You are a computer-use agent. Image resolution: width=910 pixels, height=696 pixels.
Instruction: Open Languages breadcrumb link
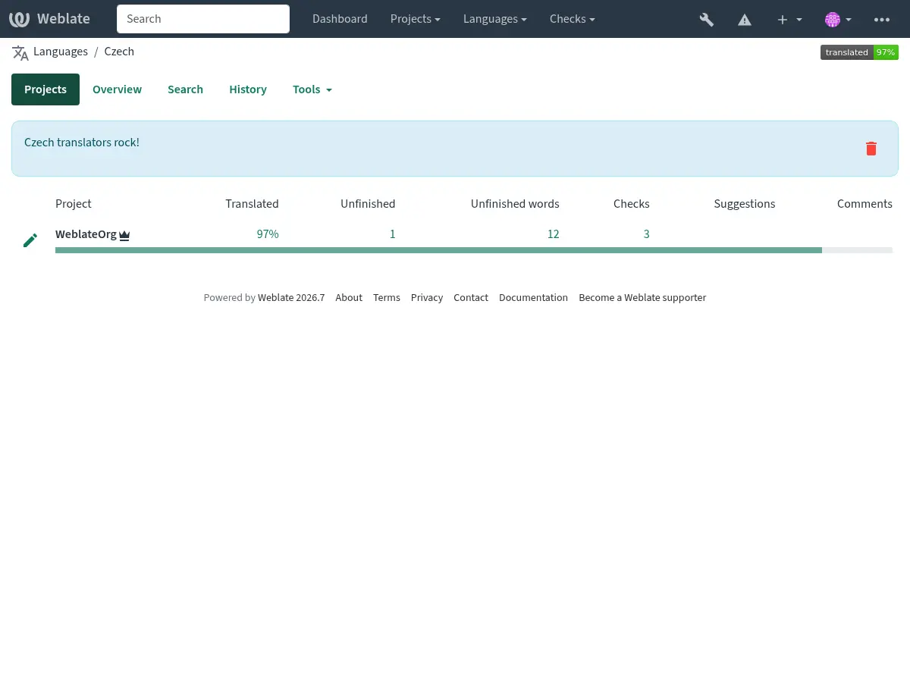(x=61, y=52)
